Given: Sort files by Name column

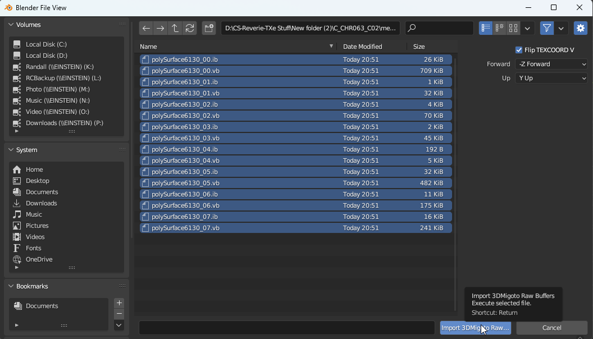Looking at the screenshot, I should tap(237, 47).
